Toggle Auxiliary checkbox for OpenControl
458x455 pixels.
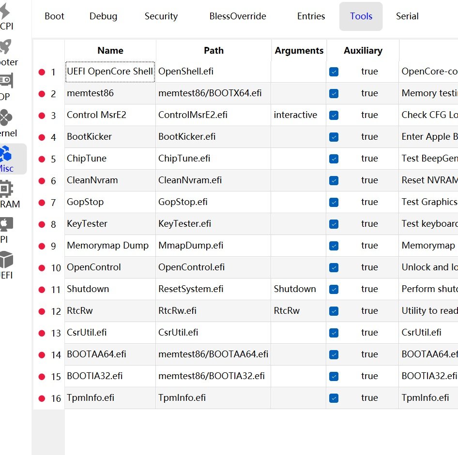click(x=334, y=268)
